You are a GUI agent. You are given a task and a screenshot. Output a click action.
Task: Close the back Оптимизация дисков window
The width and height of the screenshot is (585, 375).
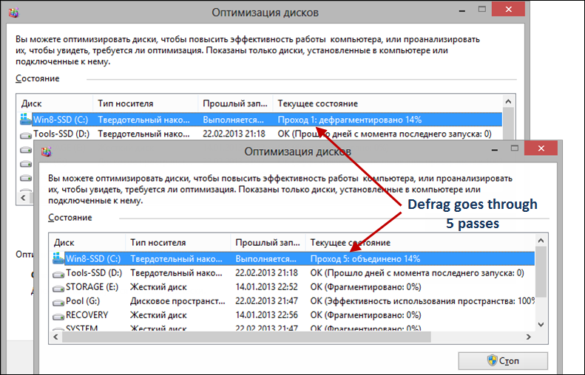tap(509, 10)
